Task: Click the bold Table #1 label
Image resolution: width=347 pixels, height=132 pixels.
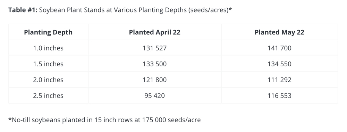Action: 23,10
